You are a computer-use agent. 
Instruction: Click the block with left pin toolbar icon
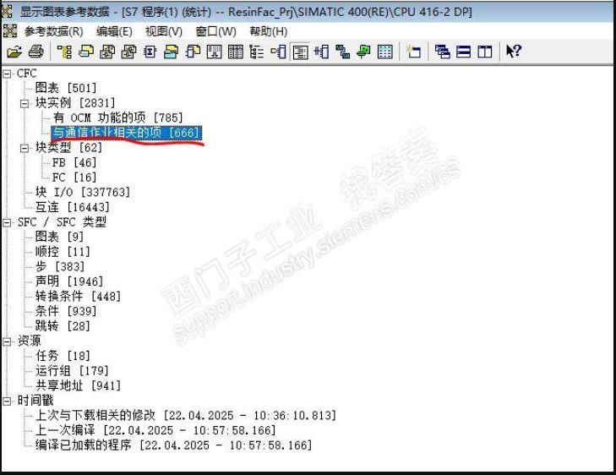[x=278, y=52]
